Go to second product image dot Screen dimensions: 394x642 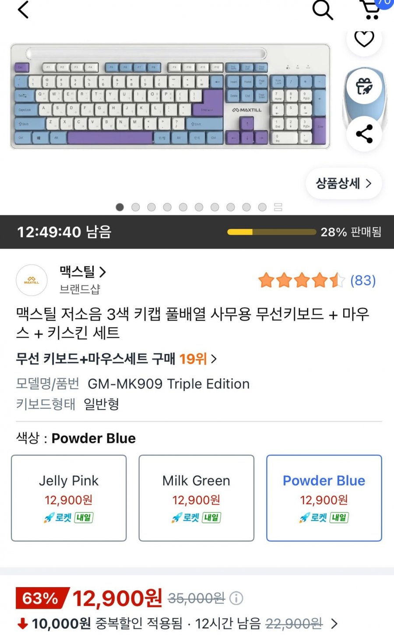[x=136, y=207]
